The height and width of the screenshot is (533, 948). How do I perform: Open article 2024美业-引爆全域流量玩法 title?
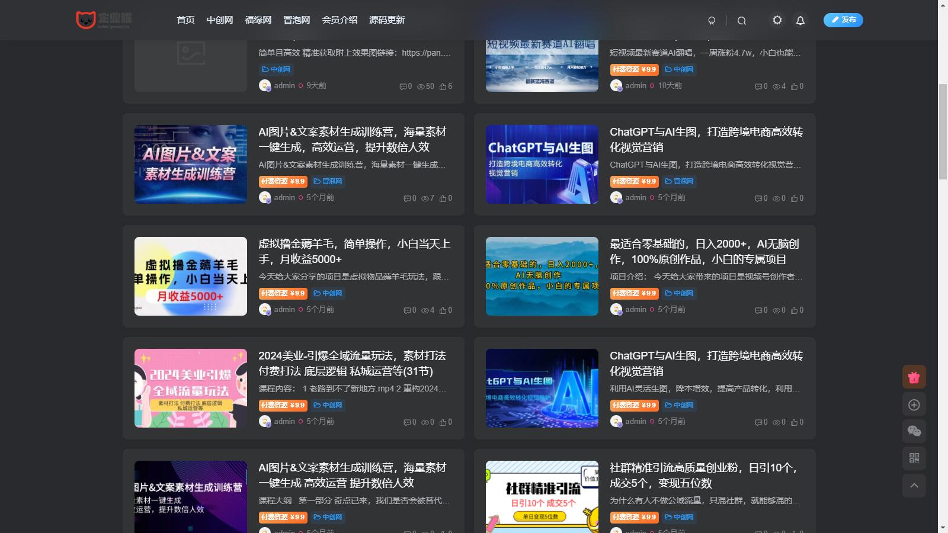352,364
